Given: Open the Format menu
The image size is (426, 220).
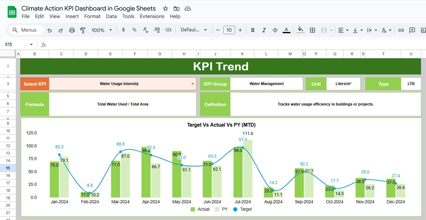Looking at the screenshot, I should [x=92, y=16].
